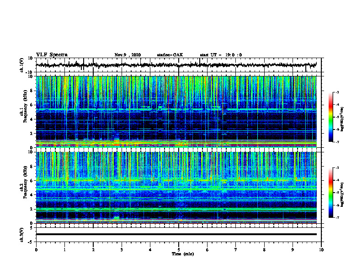
Task: Click inside the ch.2 spectrogram panel
Action: coord(176,188)
